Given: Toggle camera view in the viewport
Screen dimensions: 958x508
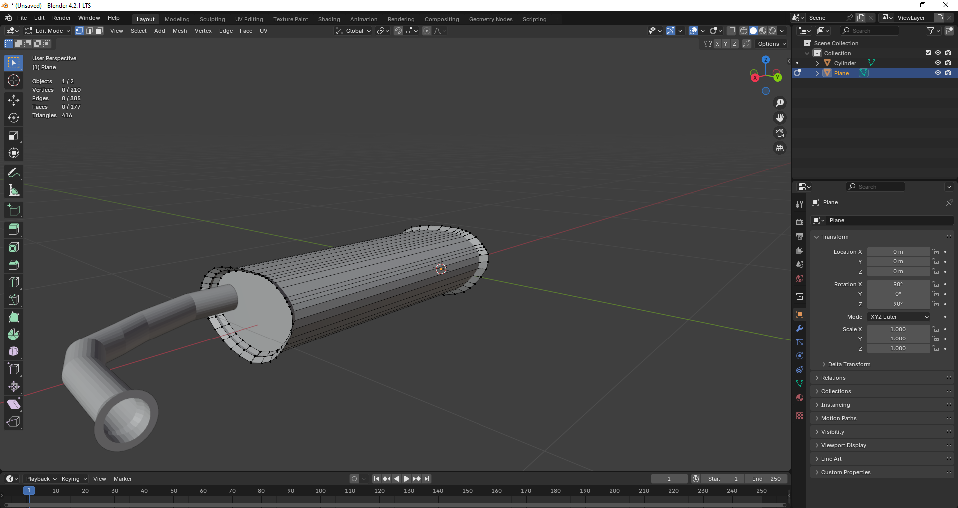Looking at the screenshot, I should (x=780, y=133).
